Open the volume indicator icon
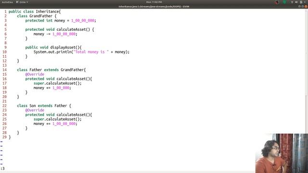 (x=296, y=2)
